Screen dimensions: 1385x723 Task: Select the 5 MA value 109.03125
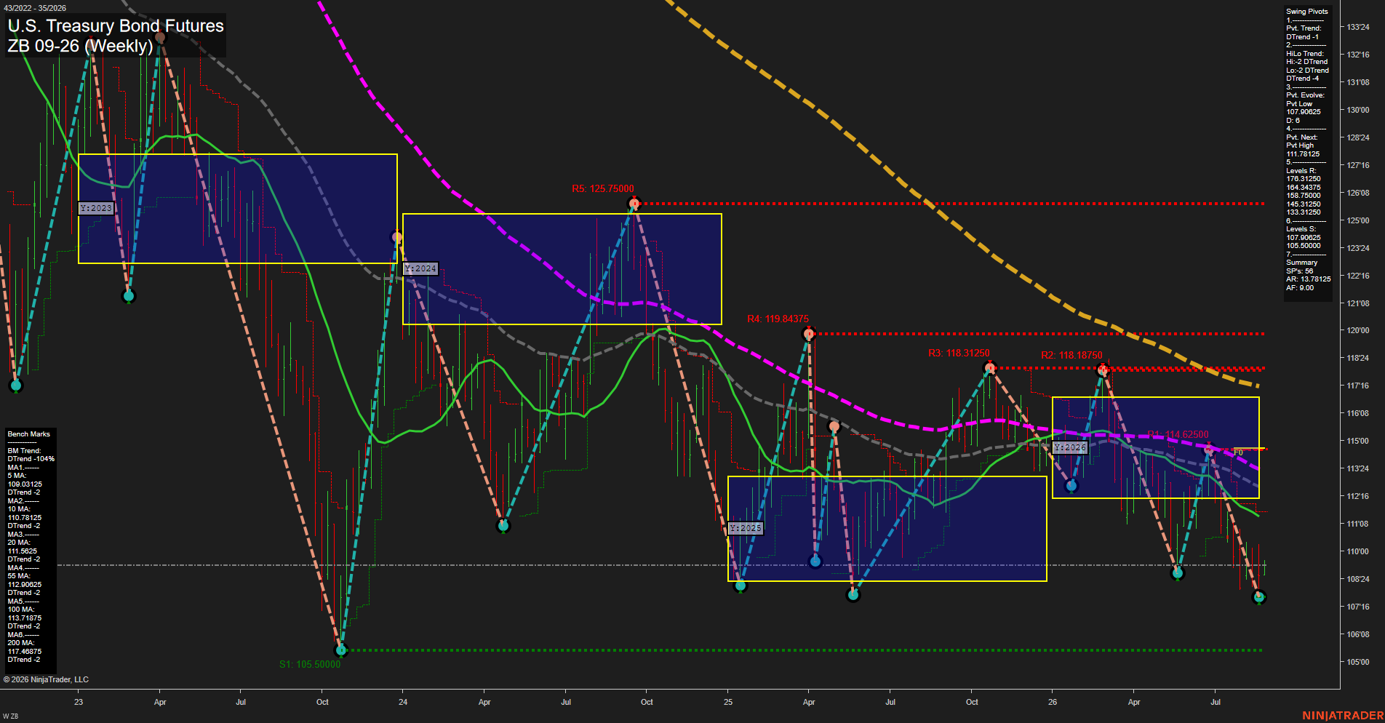(x=25, y=484)
